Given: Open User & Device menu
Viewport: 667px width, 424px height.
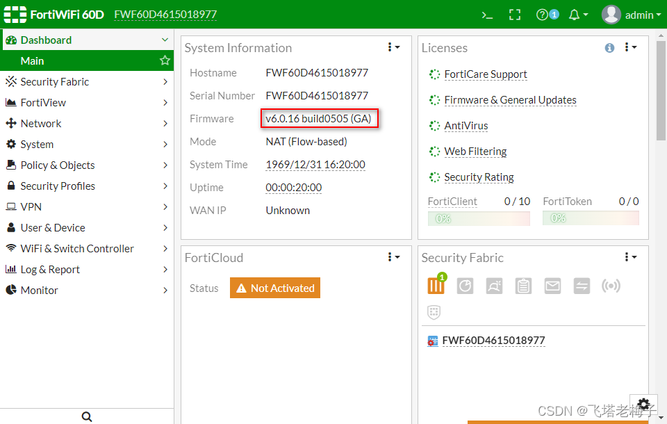Looking at the screenshot, I should pos(87,228).
